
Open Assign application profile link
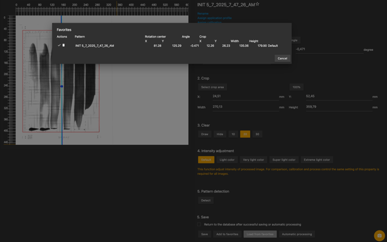click(x=214, y=18)
